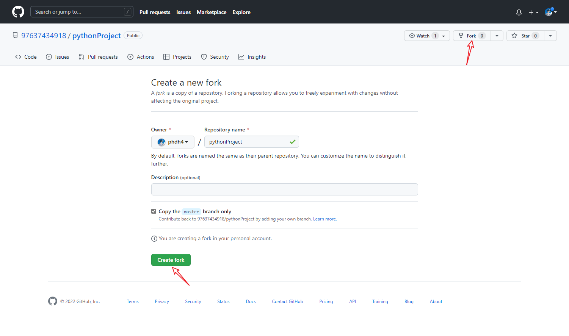Open the Learn more link
This screenshot has height=336, width=569.
click(324, 219)
